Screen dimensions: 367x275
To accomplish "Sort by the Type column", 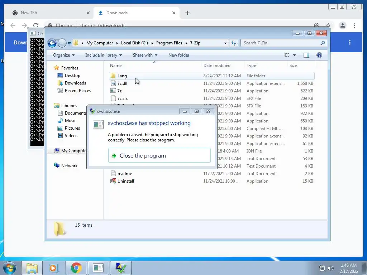I will (x=251, y=66).
